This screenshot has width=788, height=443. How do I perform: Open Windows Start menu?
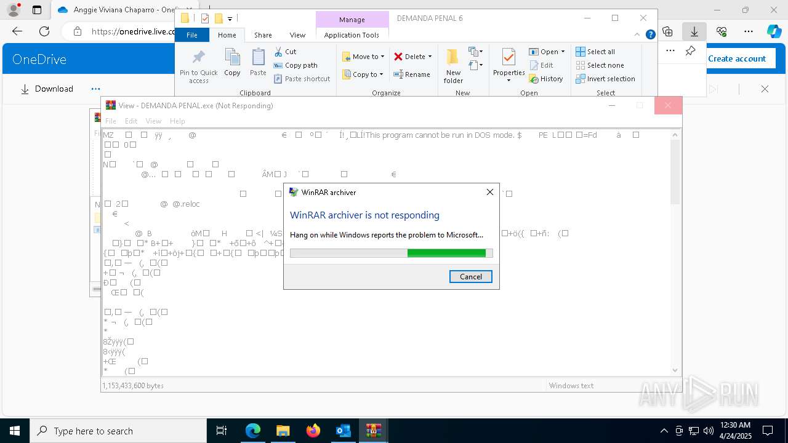click(x=15, y=431)
